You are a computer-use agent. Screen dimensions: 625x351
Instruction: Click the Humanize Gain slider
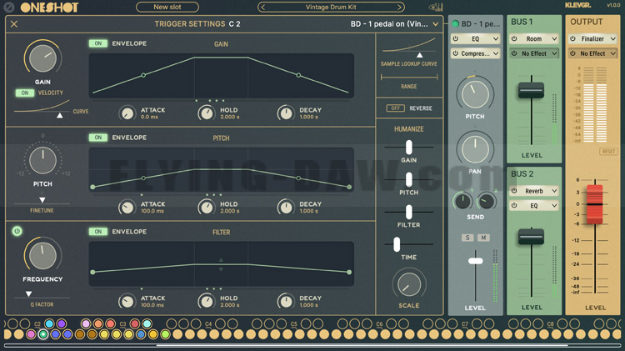tap(409, 148)
